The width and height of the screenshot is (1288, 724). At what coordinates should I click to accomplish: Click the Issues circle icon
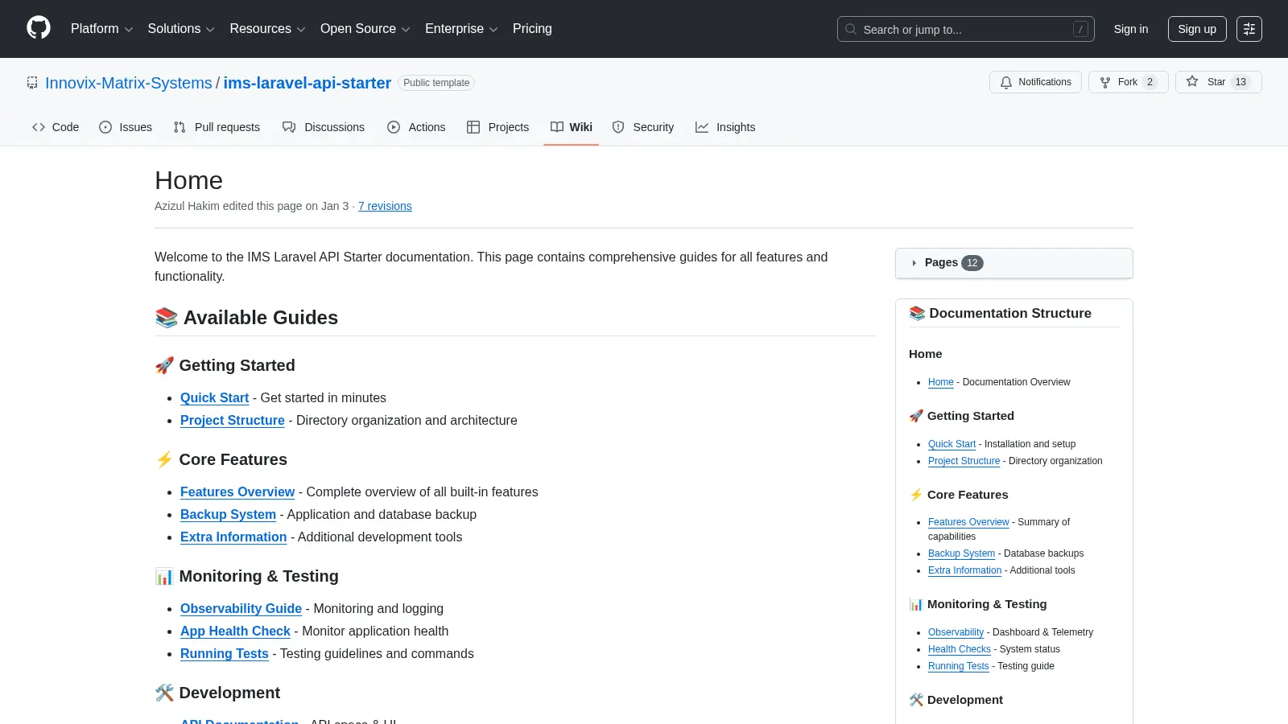tap(105, 127)
